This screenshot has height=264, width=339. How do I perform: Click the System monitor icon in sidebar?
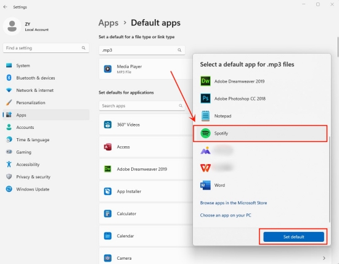[x=9, y=65]
